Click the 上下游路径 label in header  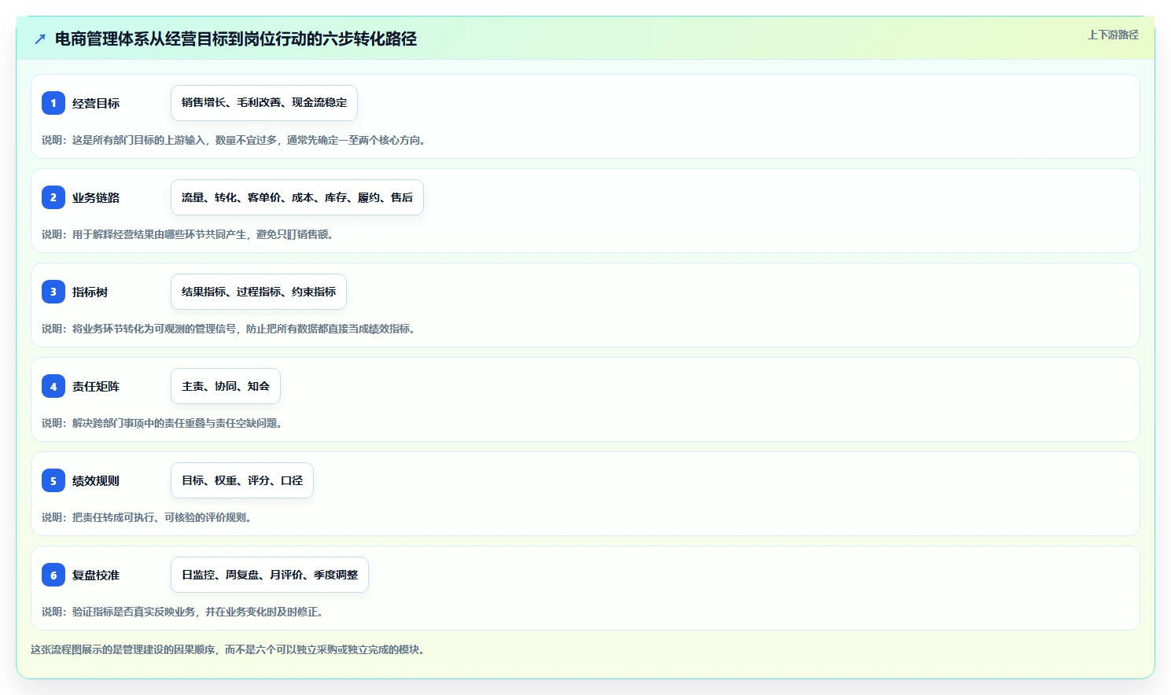click(1113, 35)
